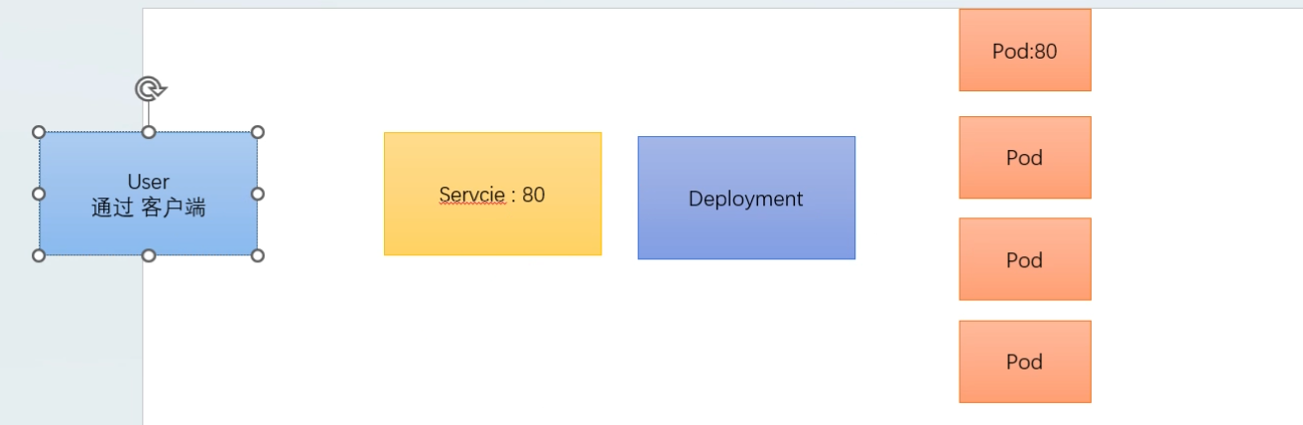The height and width of the screenshot is (425, 1303).
Task: Click the 通过 客户端 text line
Action: (149, 209)
